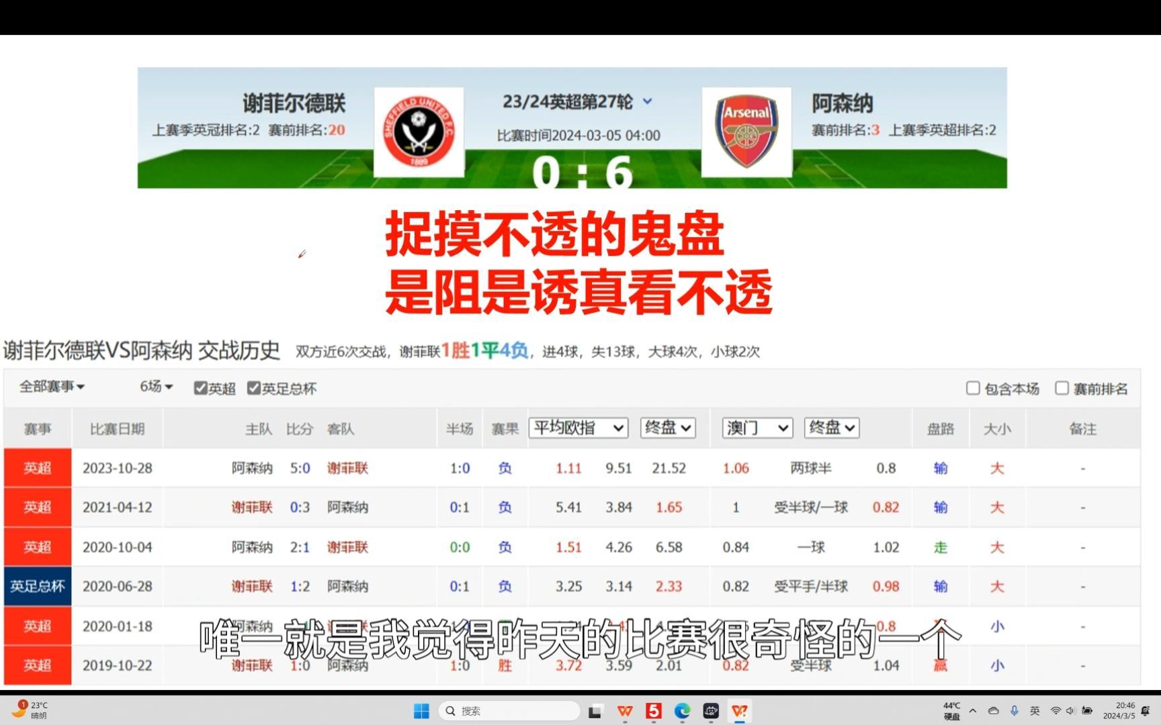The image size is (1161, 725).
Task: Click the 44°C disk temperature indicator
Action: tap(951, 711)
